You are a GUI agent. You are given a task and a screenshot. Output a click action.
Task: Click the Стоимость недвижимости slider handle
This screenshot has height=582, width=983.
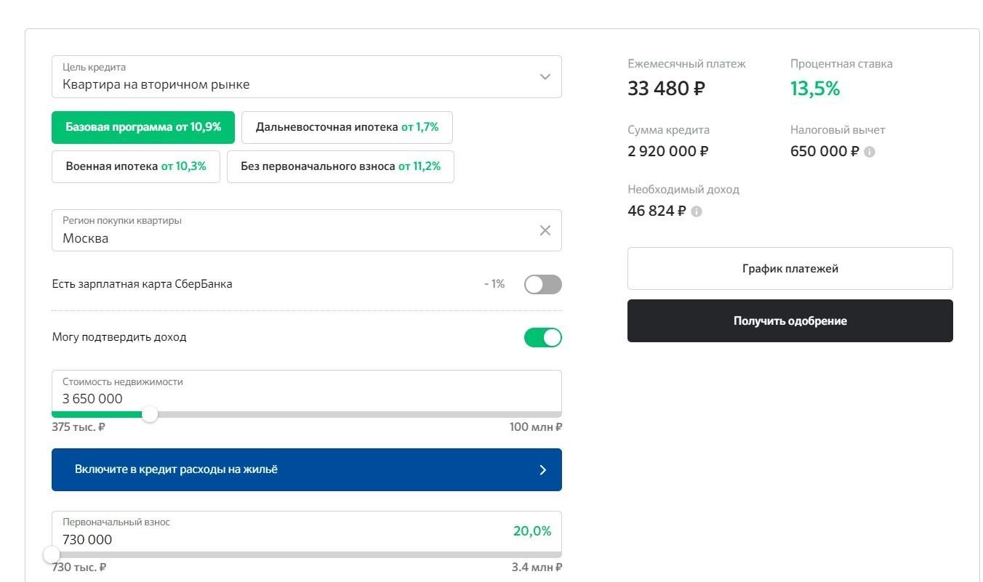[x=150, y=414]
